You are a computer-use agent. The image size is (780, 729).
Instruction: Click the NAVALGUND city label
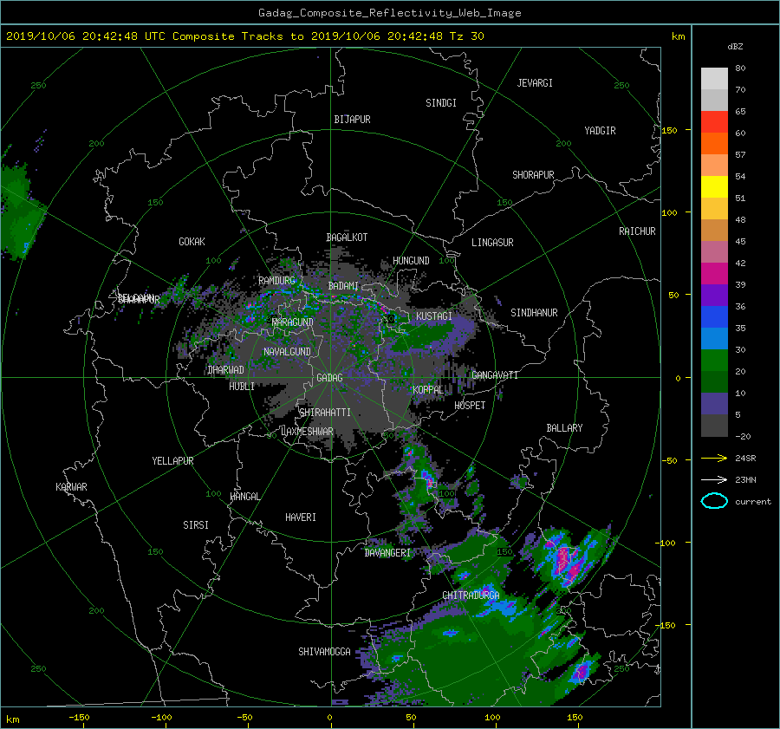click(x=287, y=352)
